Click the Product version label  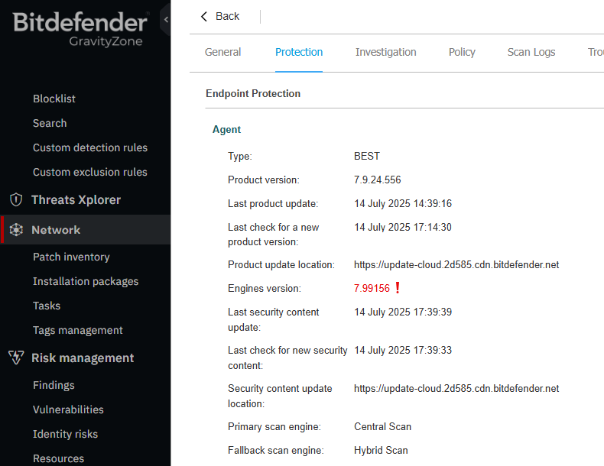(x=264, y=180)
